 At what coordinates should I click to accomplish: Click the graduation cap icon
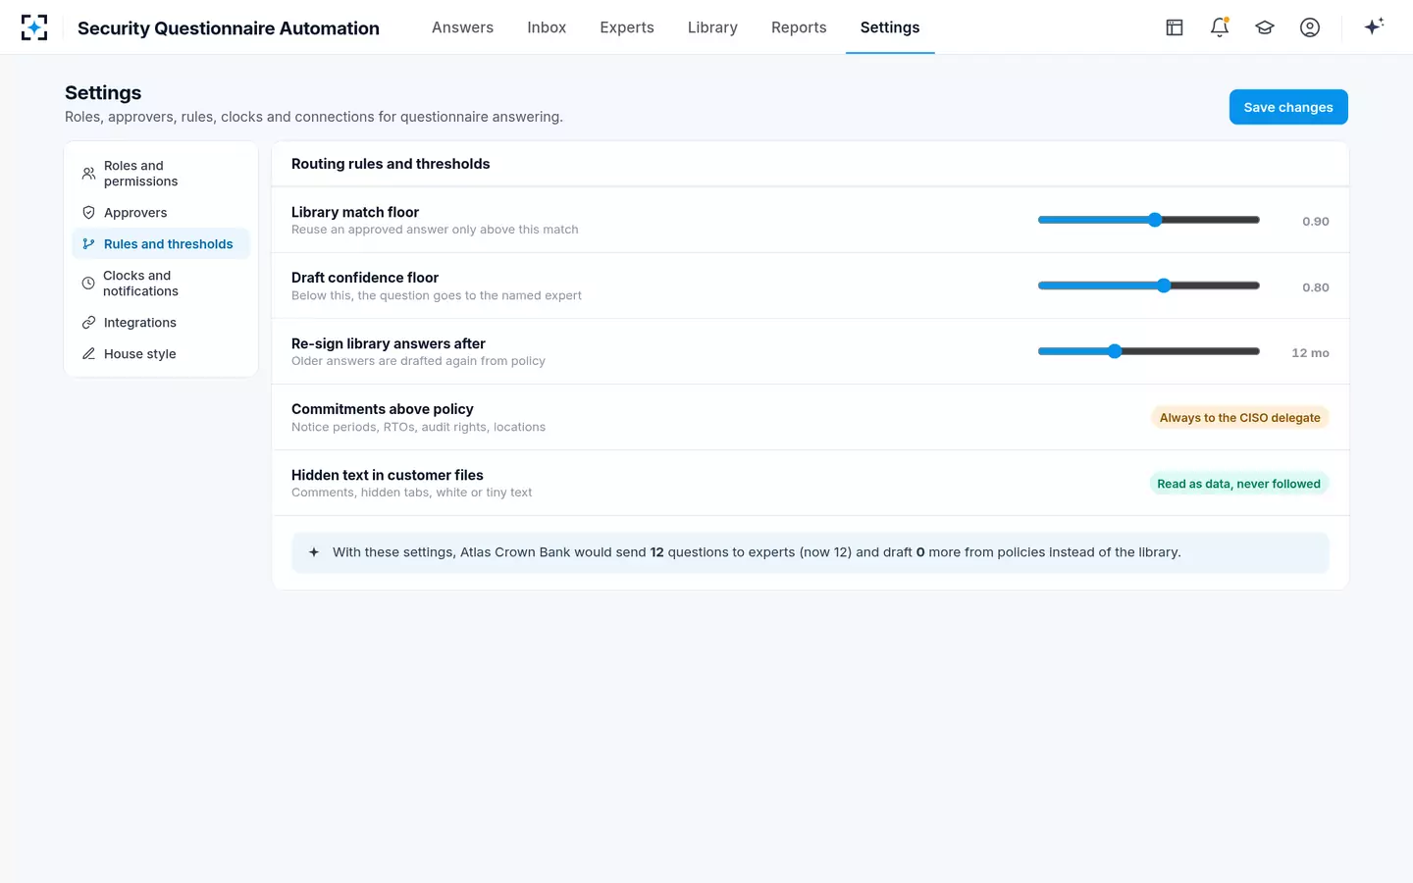pyautogui.click(x=1265, y=27)
